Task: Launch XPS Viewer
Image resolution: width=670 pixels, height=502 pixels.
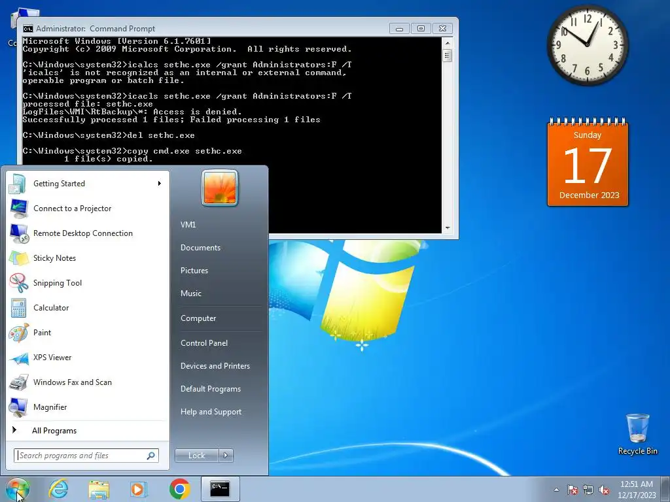Action: click(87, 358)
